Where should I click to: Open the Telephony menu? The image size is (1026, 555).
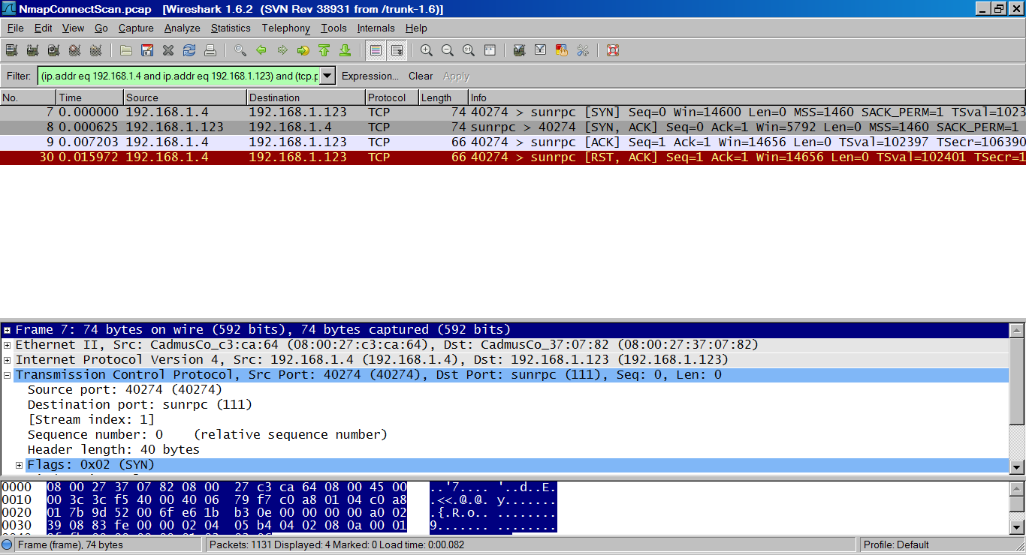coord(285,28)
